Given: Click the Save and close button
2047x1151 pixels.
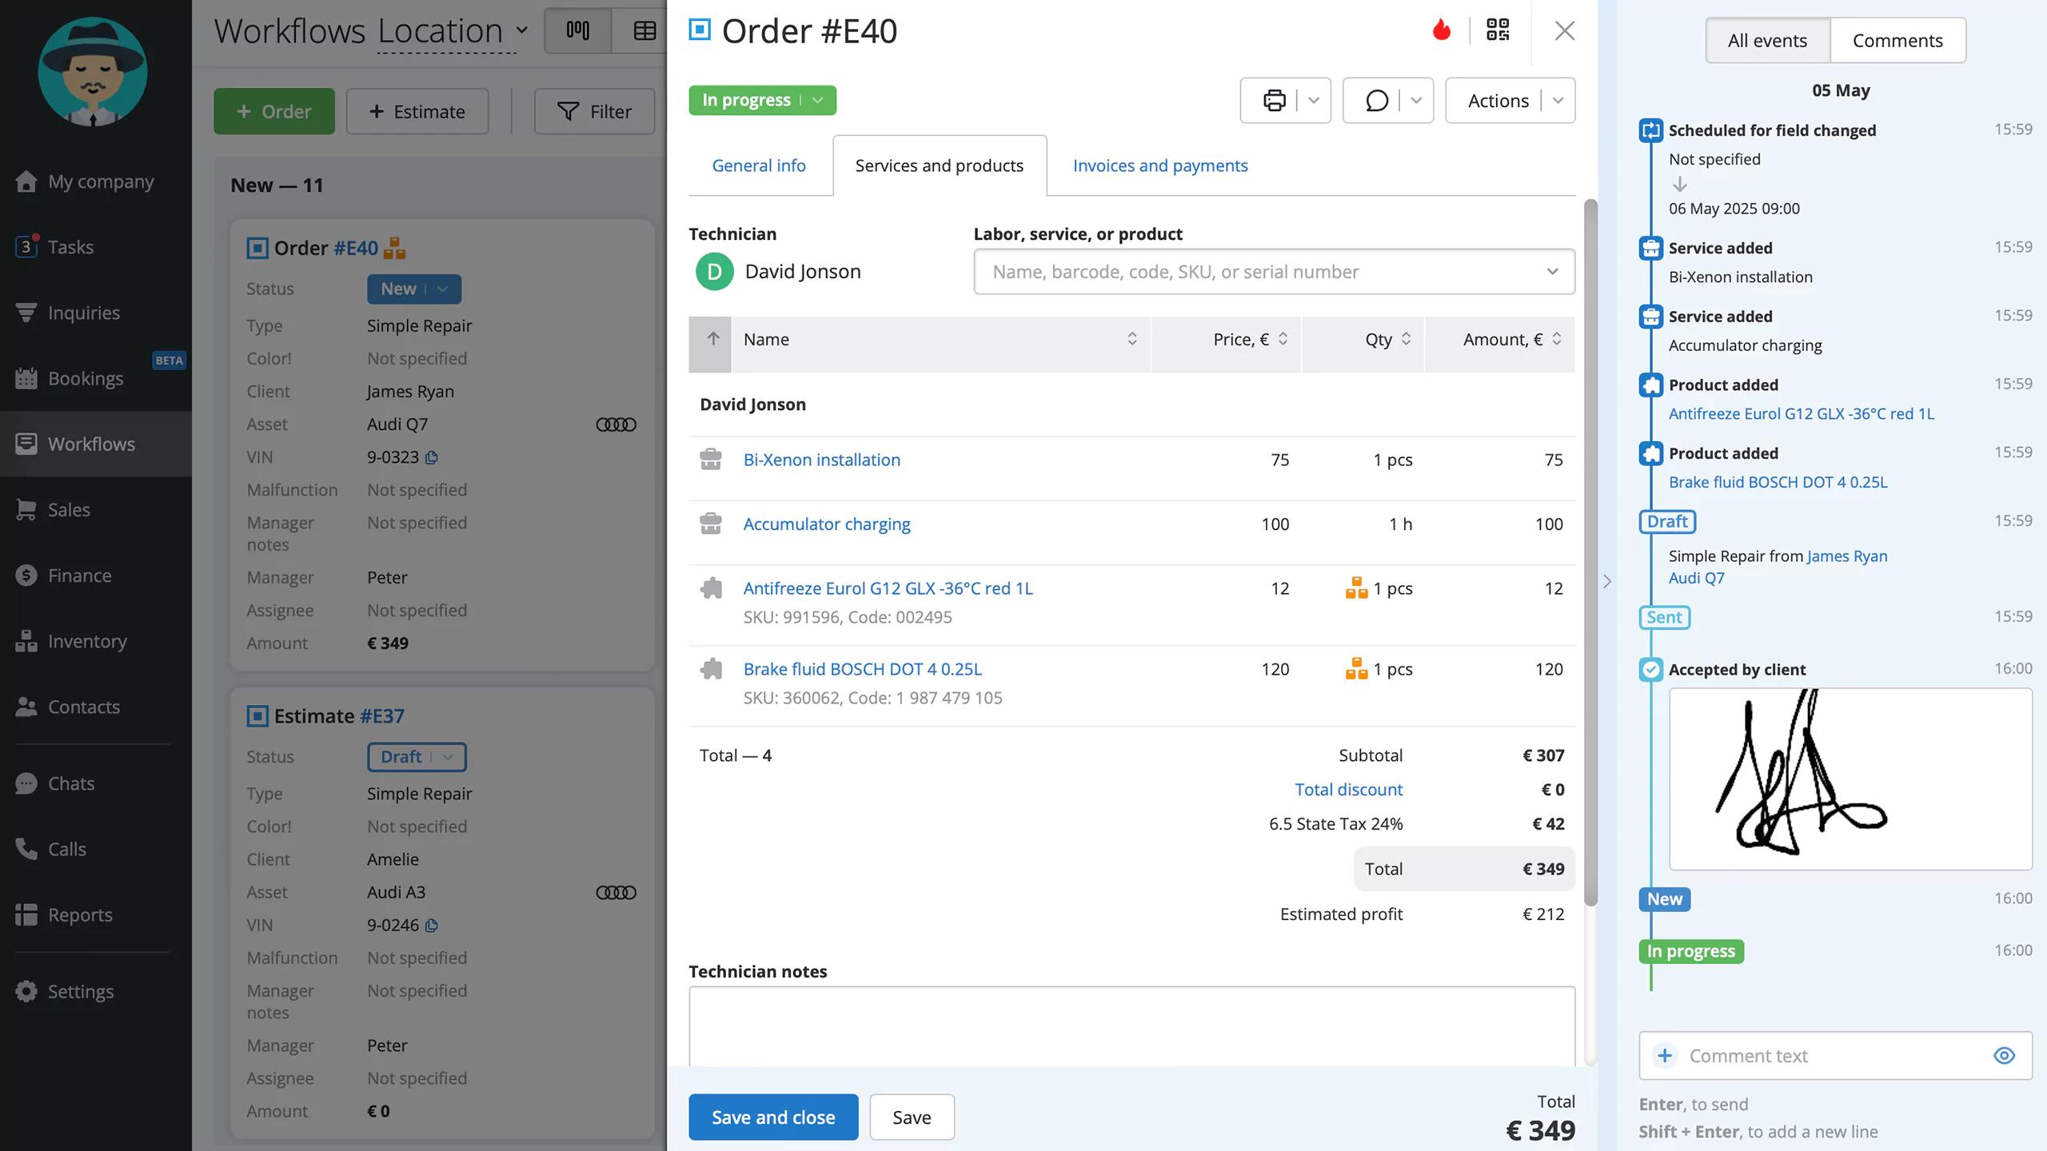Looking at the screenshot, I should pyautogui.click(x=773, y=1117).
